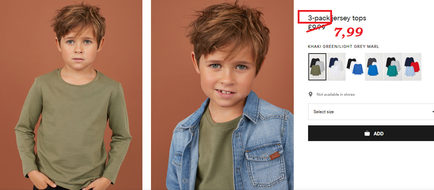Click the red-boxed '3-pack' text
The image size is (434, 190).
point(319,18)
